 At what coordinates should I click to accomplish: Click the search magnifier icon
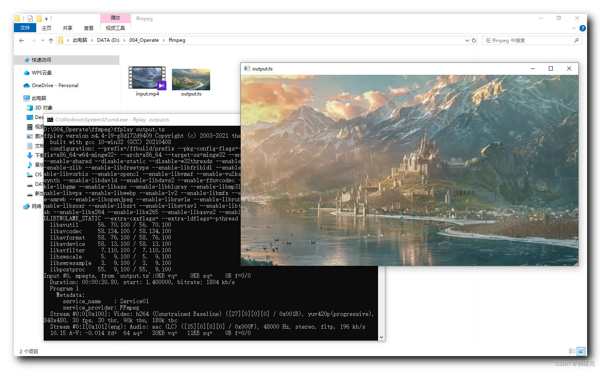point(576,40)
